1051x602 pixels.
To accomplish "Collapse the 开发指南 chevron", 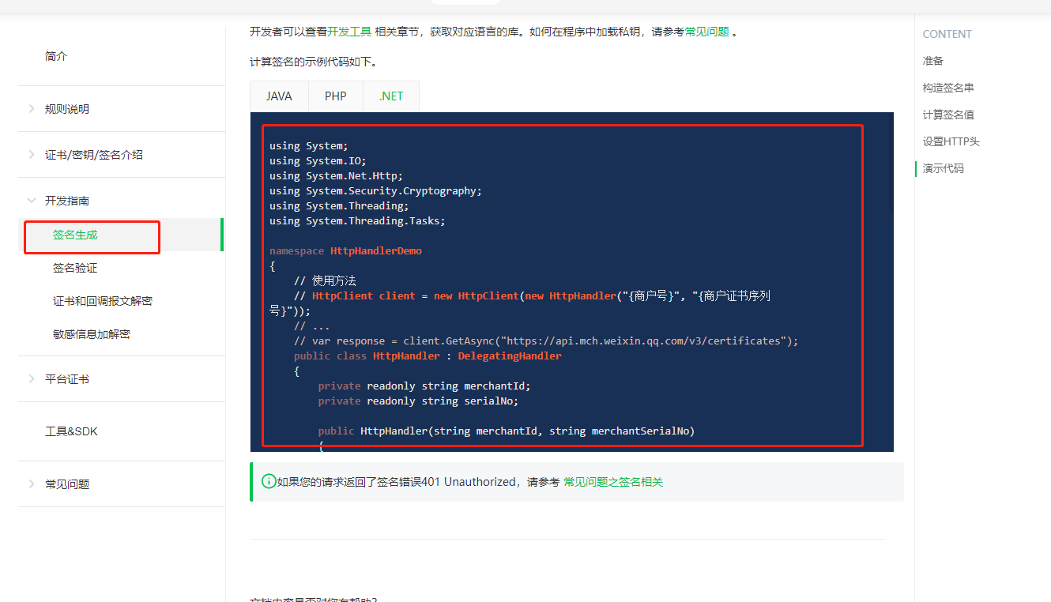I will click(x=32, y=201).
